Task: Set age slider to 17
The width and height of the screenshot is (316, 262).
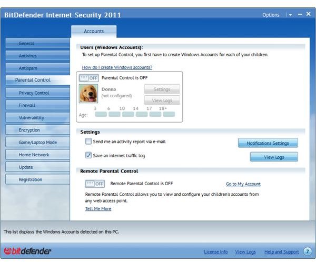Action: click(155, 114)
